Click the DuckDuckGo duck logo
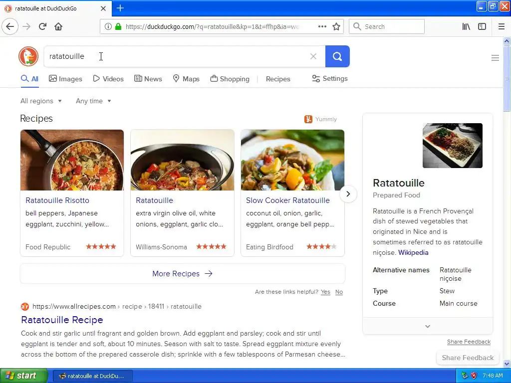The image size is (511, 383). pos(28,56)
